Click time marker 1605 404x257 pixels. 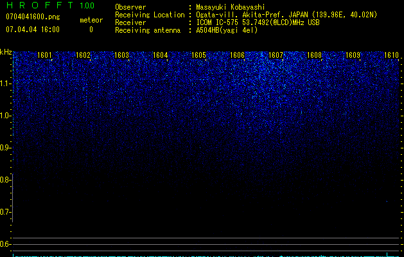tap(199, 55)
